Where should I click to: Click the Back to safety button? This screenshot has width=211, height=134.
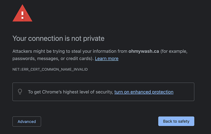point(176,121)
